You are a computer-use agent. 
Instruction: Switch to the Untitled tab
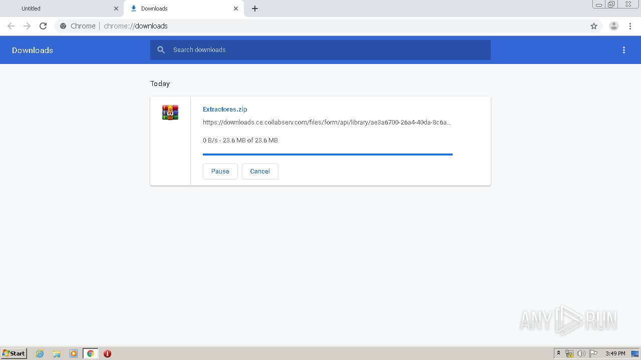pyautogui.click(x=62, y=8)
